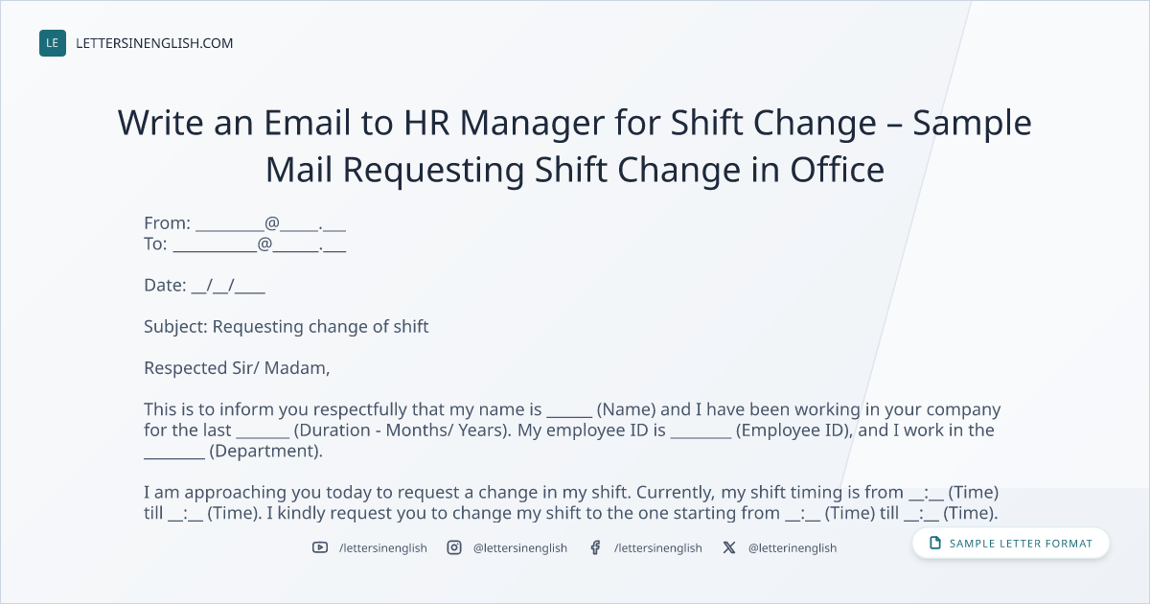Click the To email blank line

pos(259,244)
